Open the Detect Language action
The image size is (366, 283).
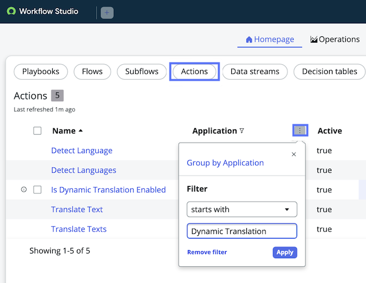click(x=82, y=151)
